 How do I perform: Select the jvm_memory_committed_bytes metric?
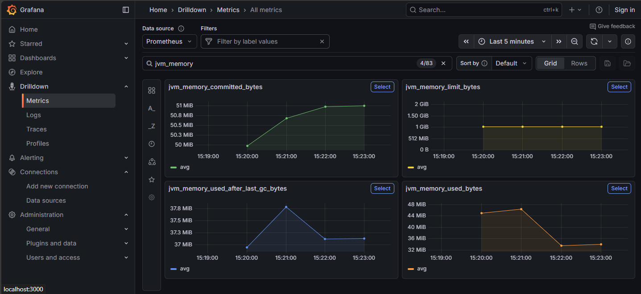(382, 87)
